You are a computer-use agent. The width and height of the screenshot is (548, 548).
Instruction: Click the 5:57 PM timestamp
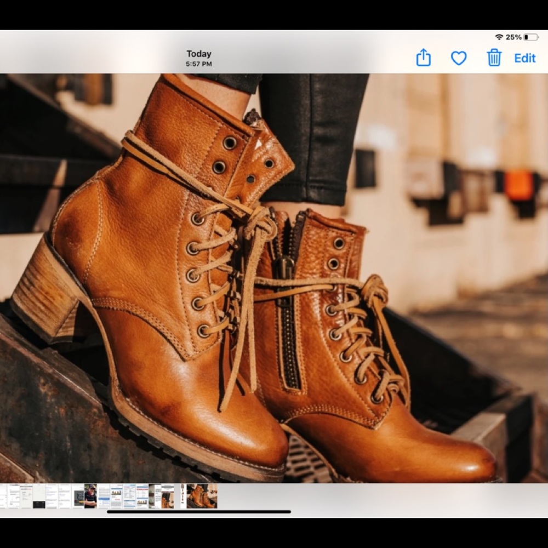[x=199, y=64]
